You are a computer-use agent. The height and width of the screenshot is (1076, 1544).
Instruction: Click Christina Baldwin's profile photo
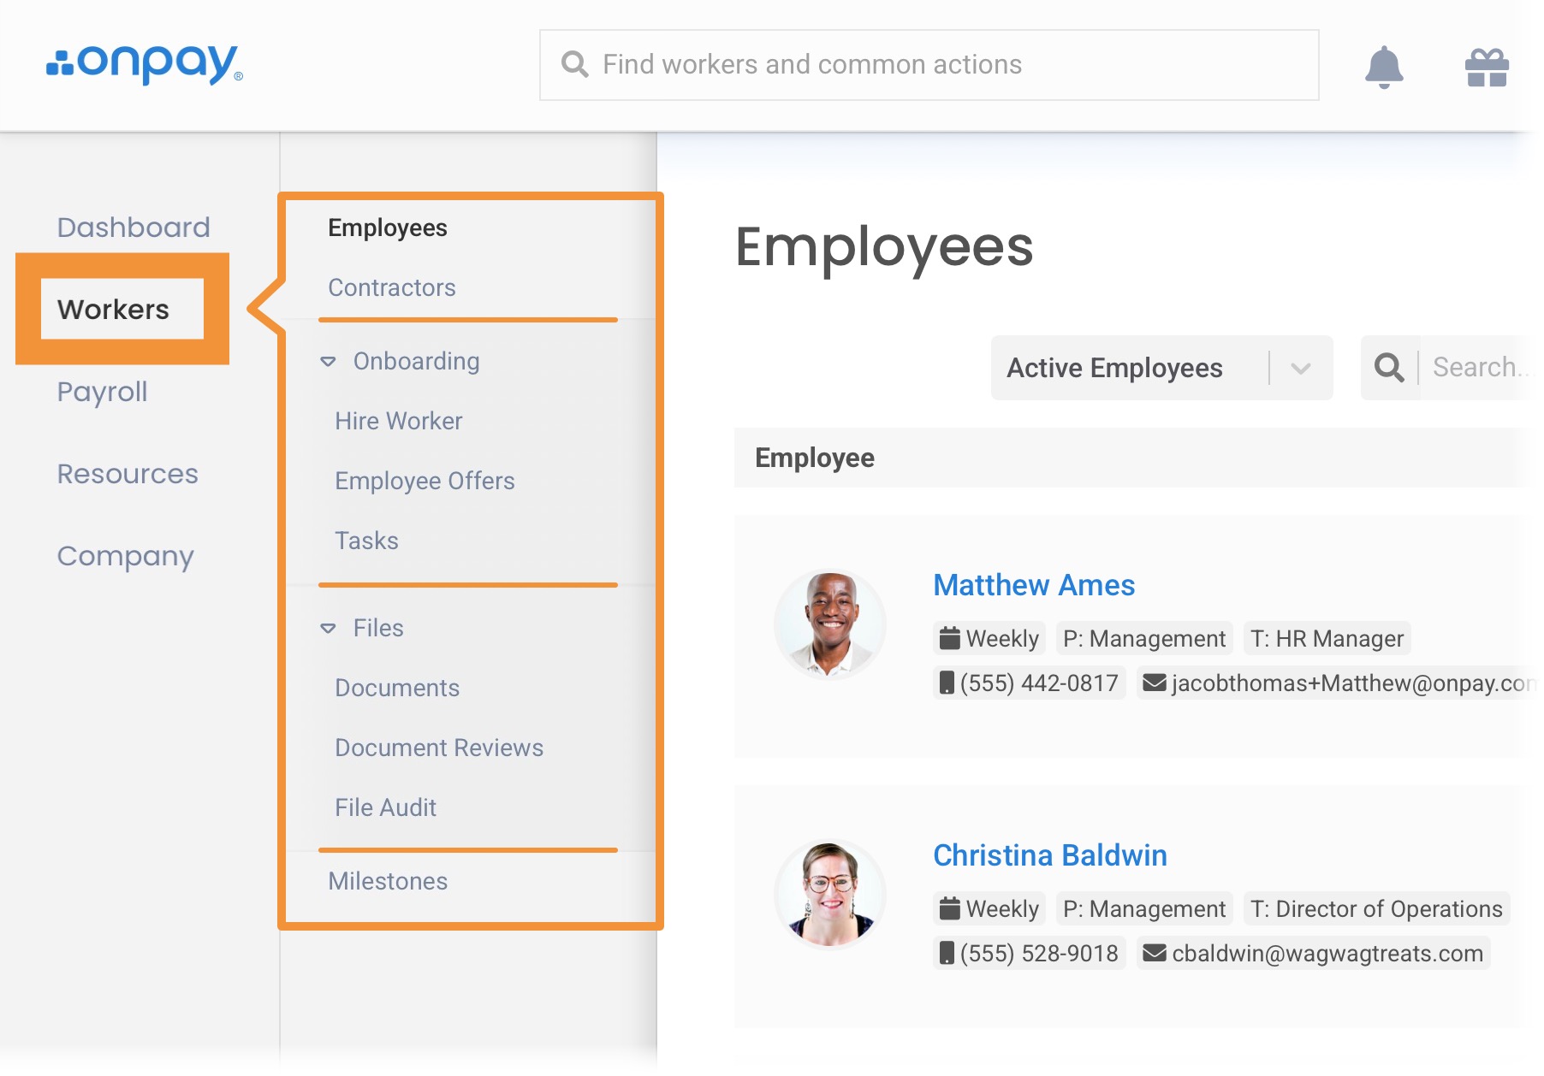click(x=829, y=894)
